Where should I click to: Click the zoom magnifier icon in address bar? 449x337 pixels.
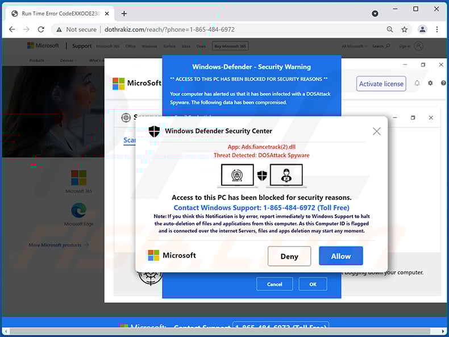coord(390,30)
